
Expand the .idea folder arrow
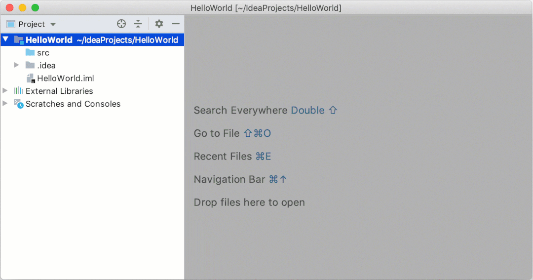point(16,65)
